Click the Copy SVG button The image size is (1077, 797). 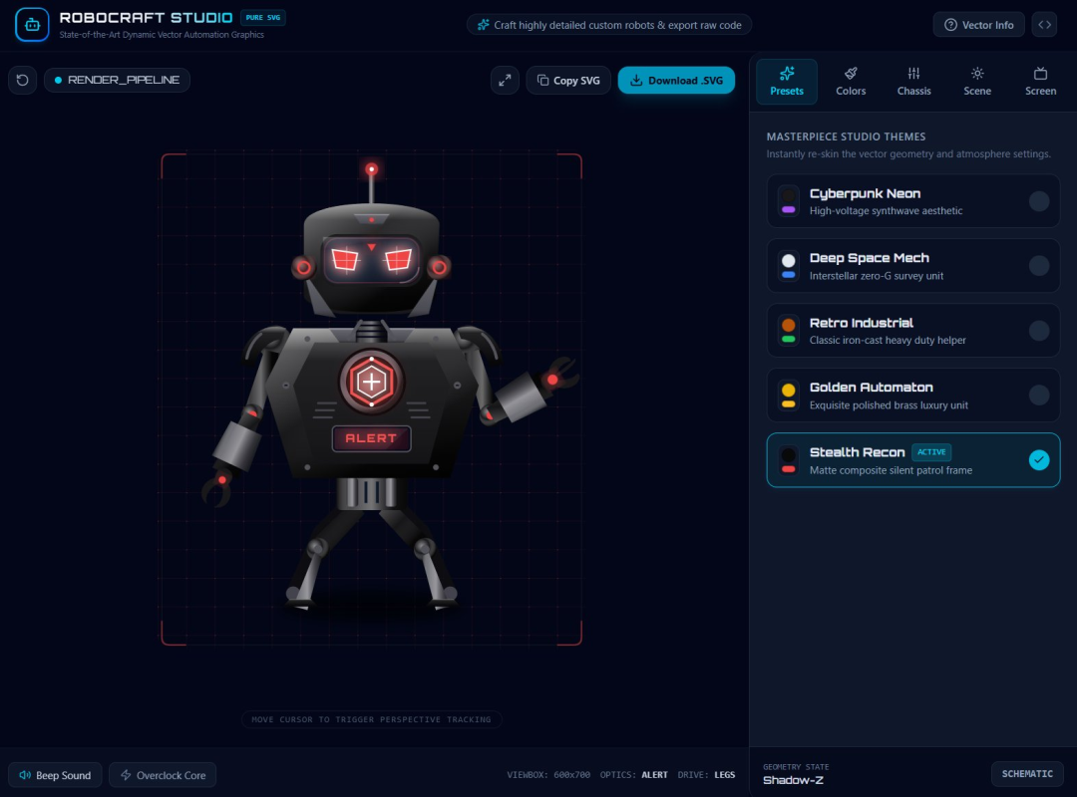[568, 81]
